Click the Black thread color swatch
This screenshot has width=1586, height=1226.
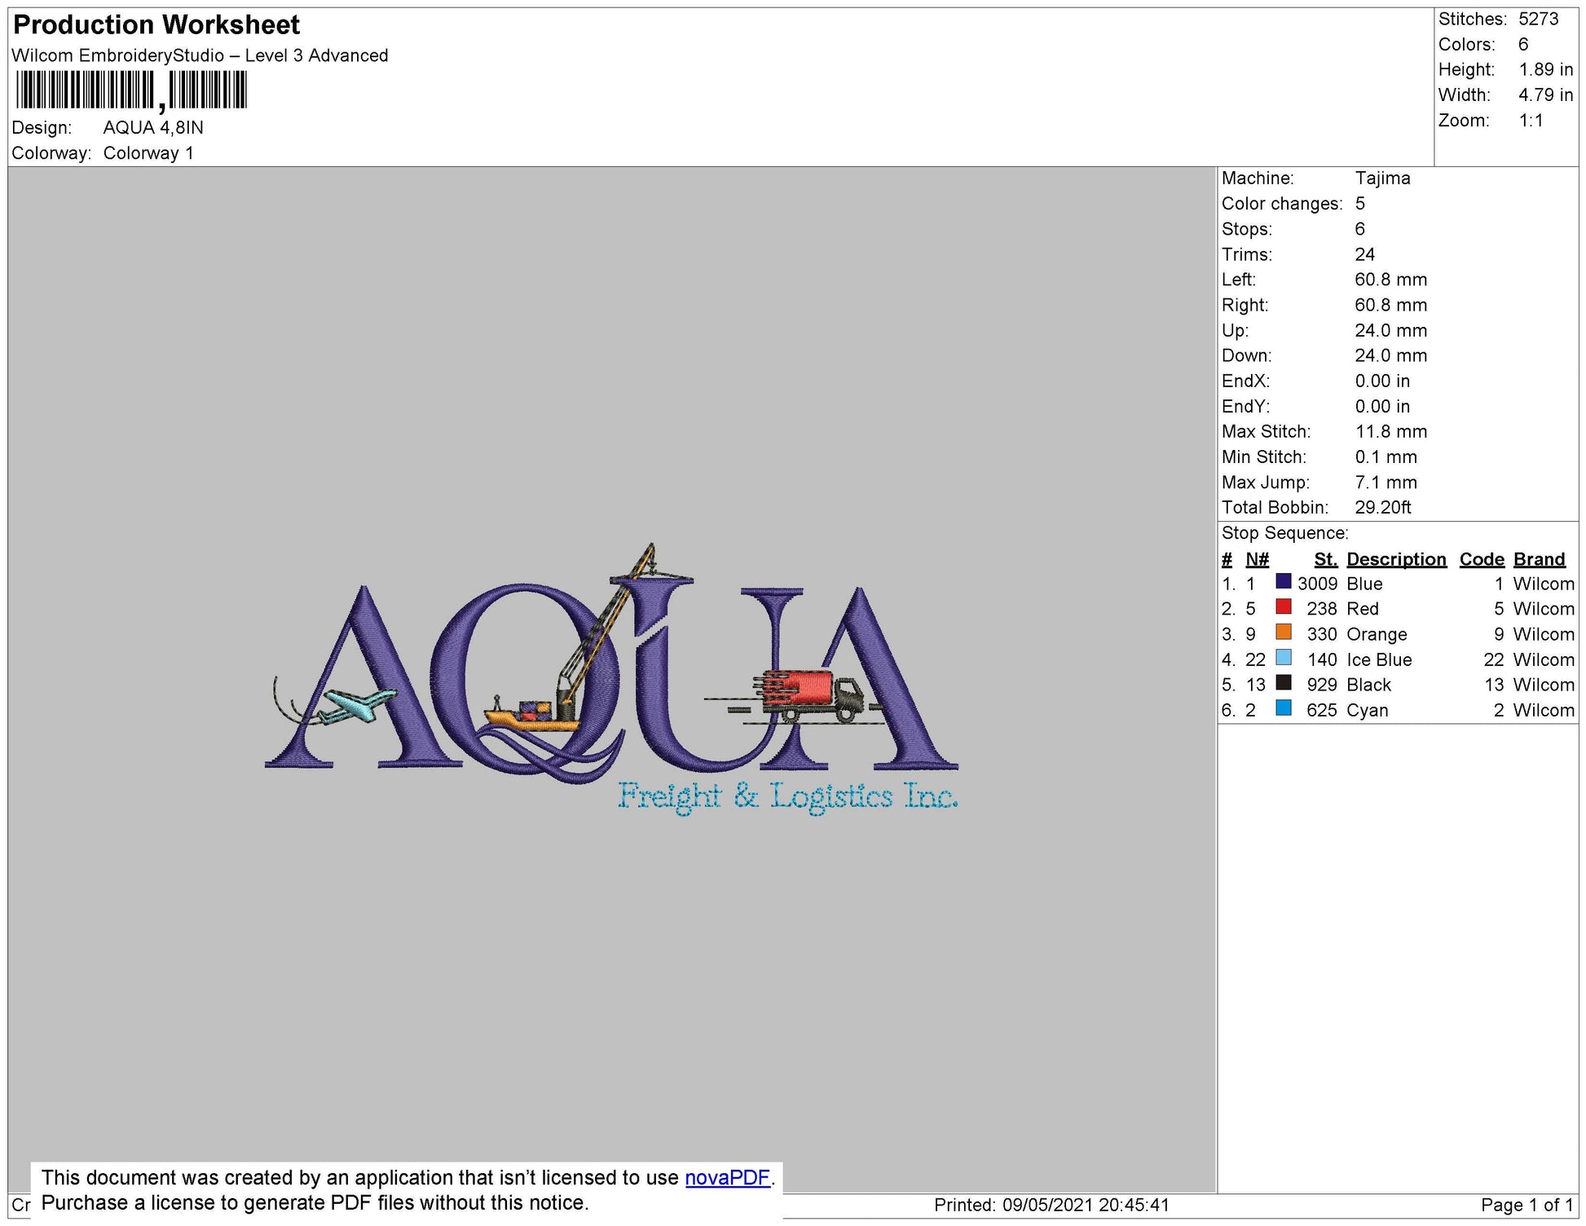1283,682
